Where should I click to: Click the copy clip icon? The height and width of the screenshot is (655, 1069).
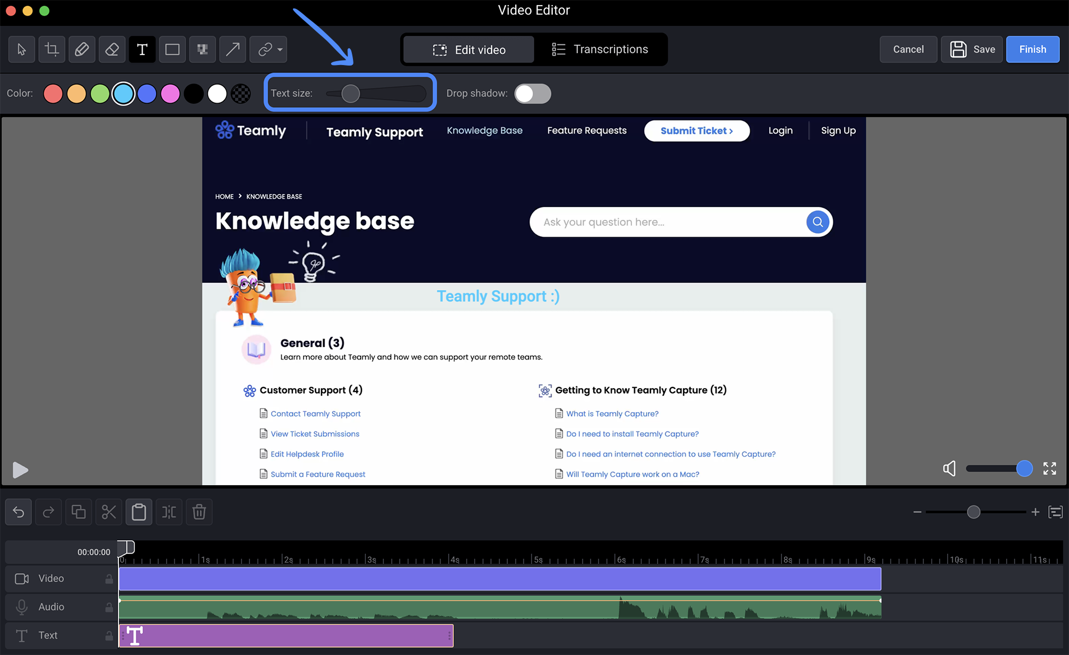pos(79,512)
